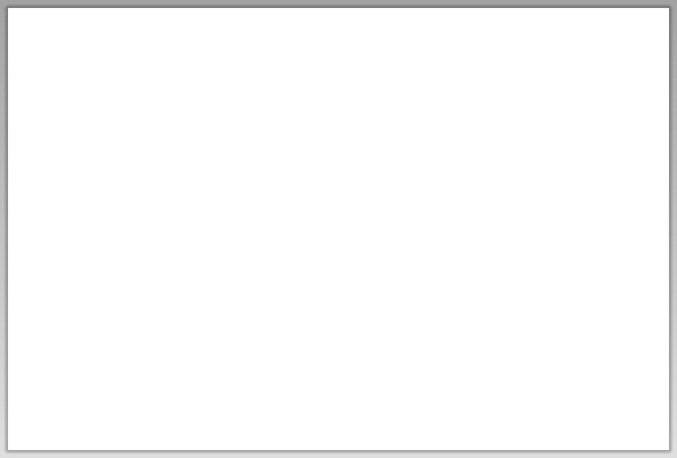This screenshot has height=458, width=677.
Task: Select the top-left corner of the white page
Action: point(8,8)
